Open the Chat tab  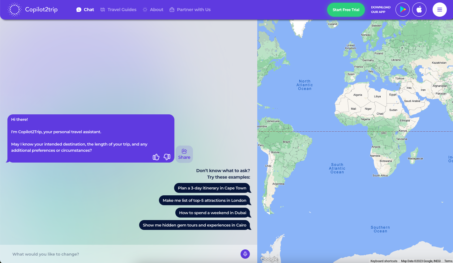85,10
